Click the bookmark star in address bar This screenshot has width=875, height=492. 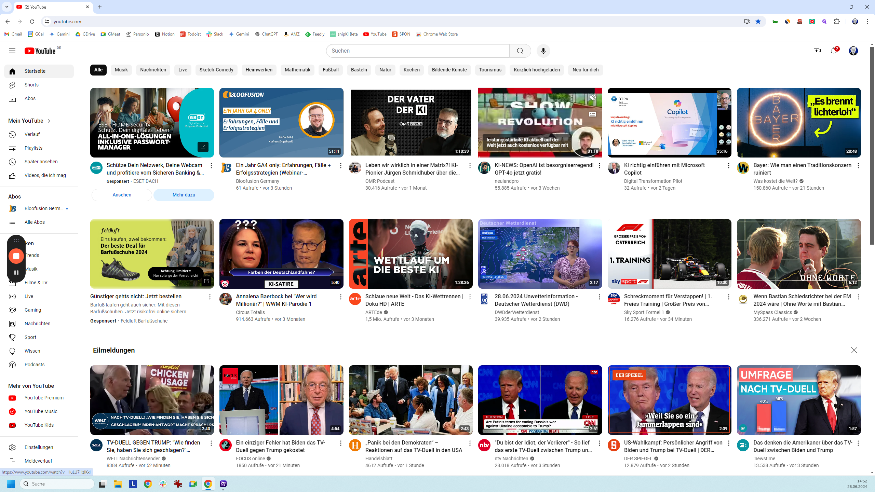pos(758,22)
